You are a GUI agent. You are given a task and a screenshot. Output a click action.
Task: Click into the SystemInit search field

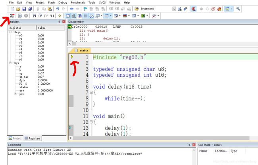(x=156, y=9)
